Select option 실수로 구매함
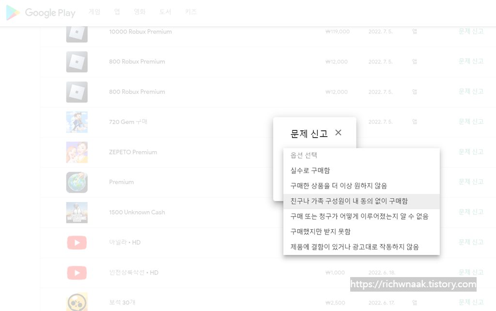Viewport: 496px width, 311px height. 361,171
